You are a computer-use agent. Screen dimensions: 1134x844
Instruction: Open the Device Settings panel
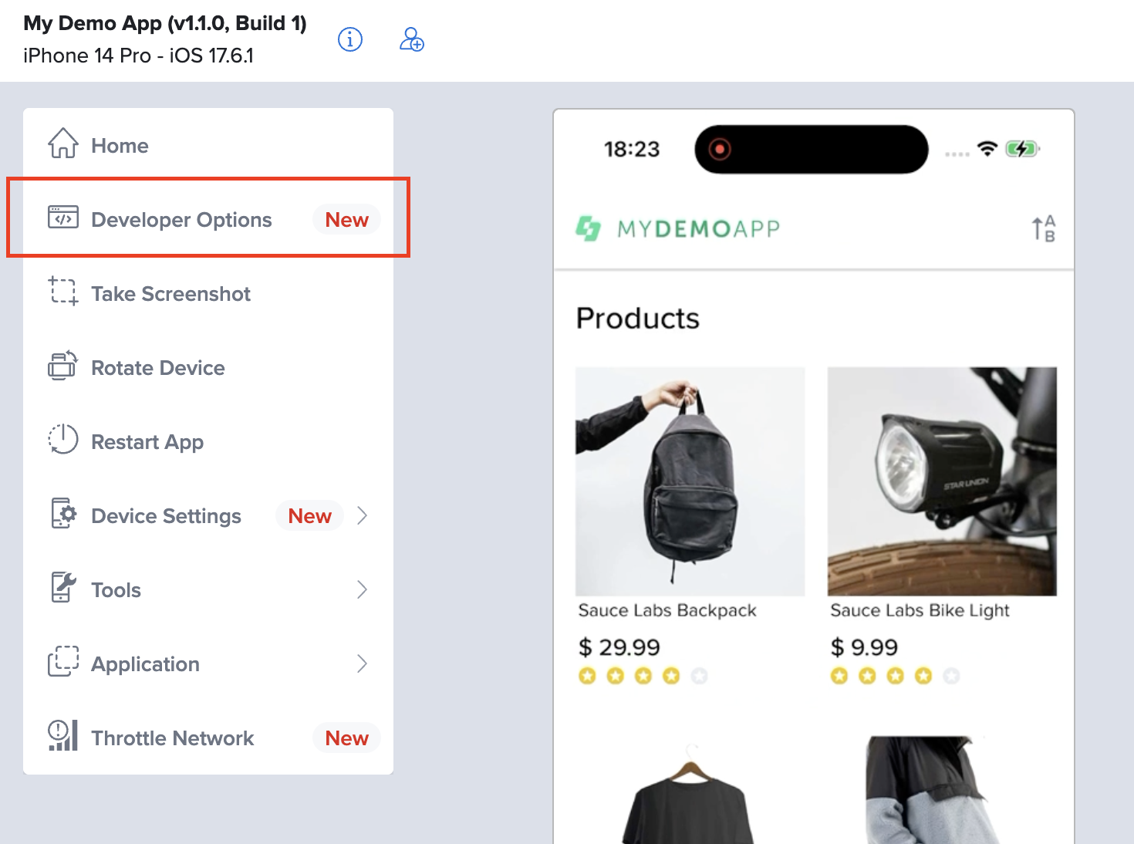coord(166,515)
